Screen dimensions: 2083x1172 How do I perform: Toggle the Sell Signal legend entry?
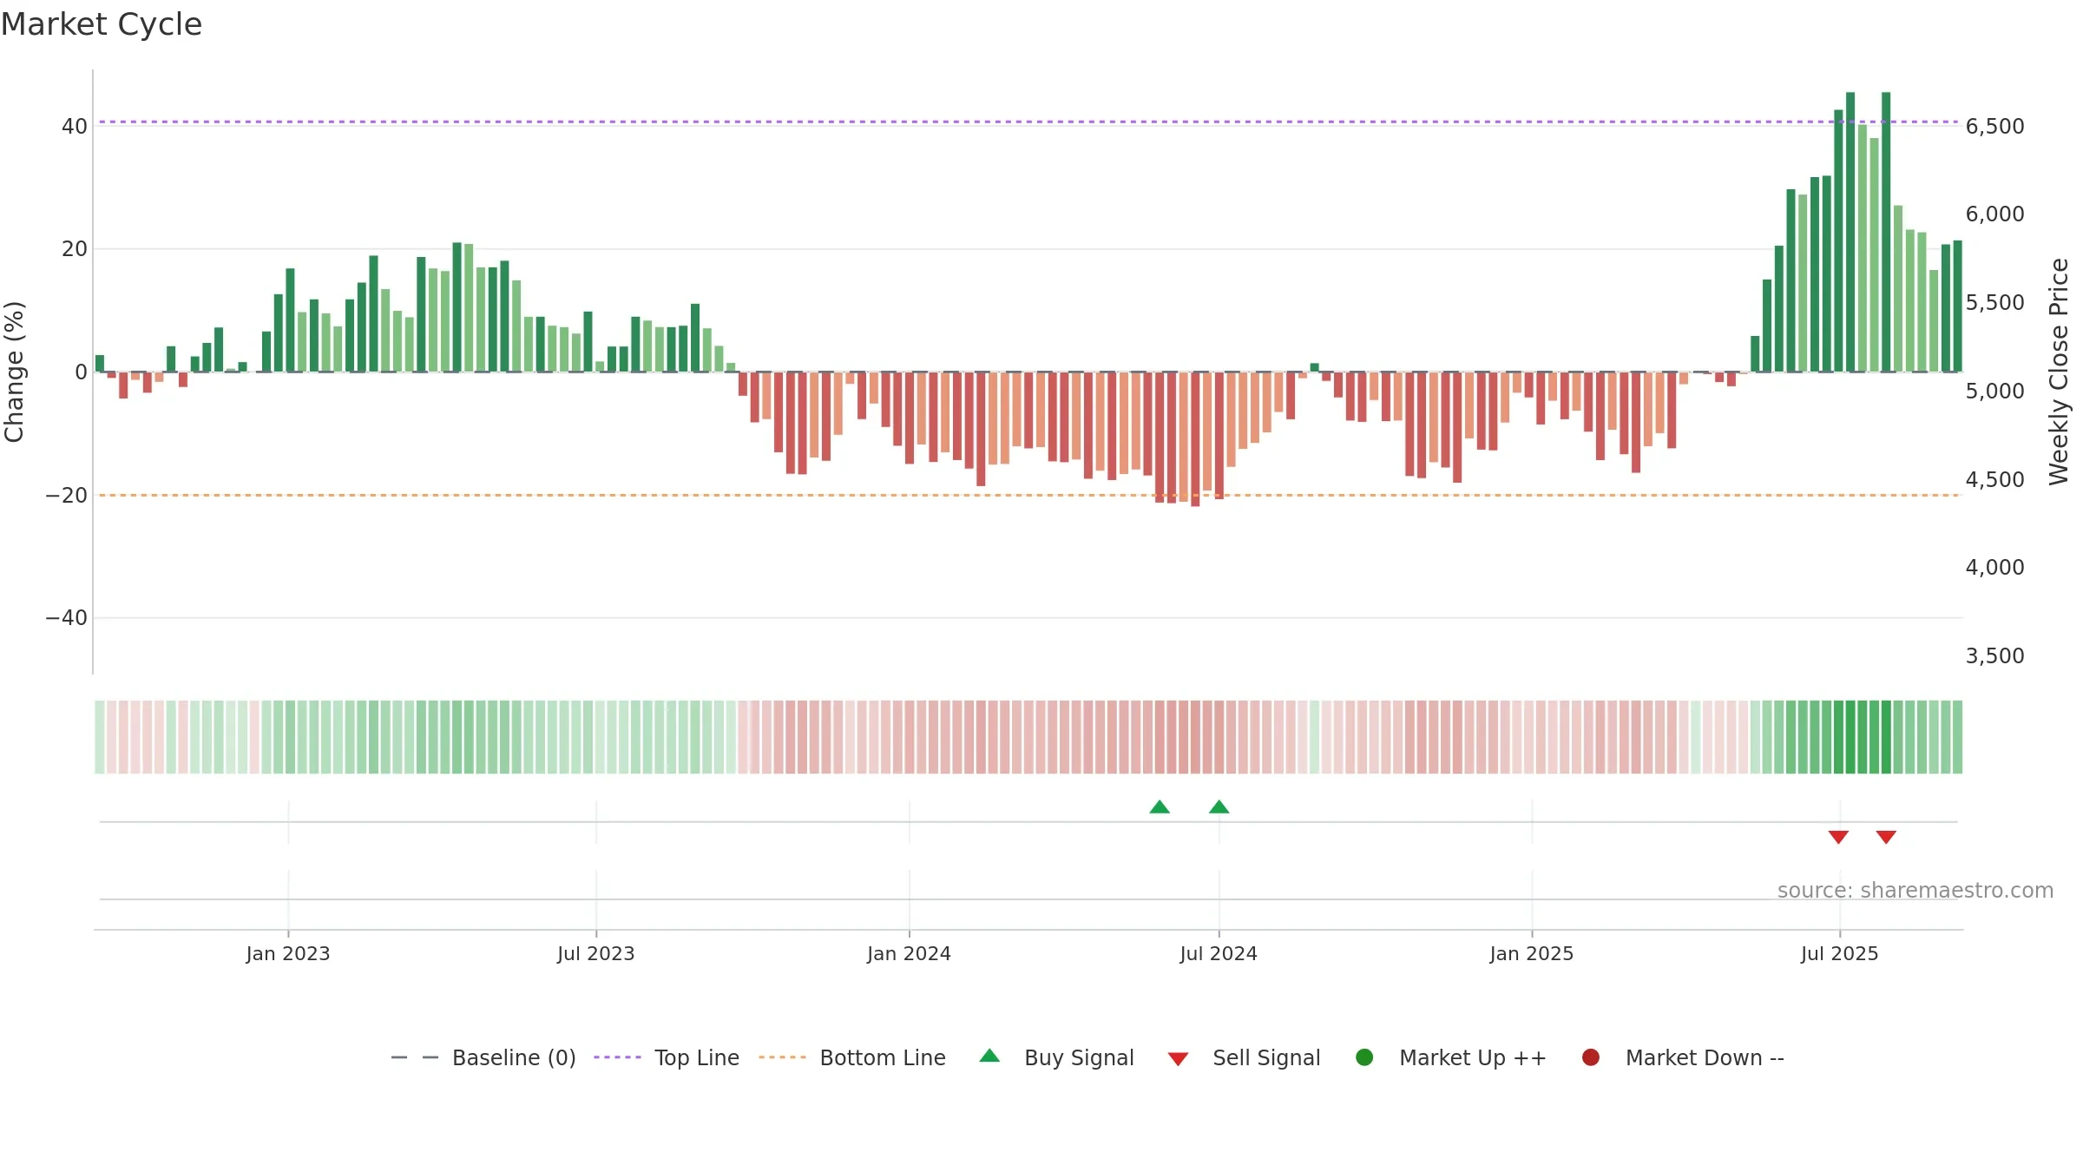pyautogui.click(x=1244, y=1057)
